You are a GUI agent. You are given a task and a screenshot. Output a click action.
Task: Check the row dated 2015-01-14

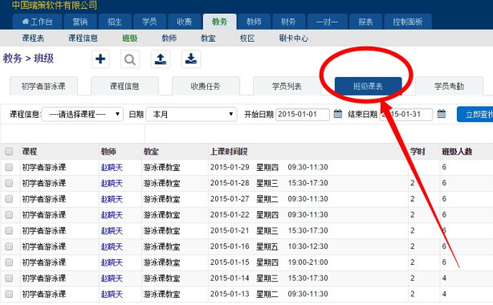(9, 279)
